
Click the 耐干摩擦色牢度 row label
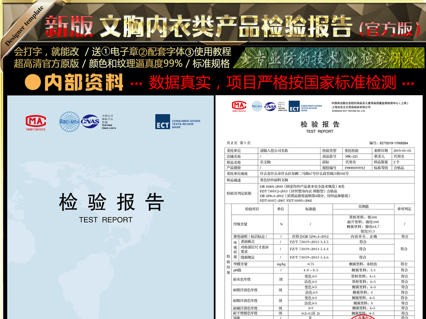click(x=245, y=313)
